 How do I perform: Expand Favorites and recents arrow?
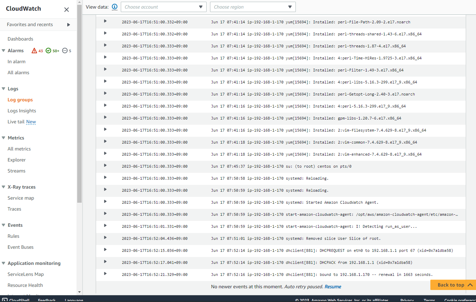click(69, 25)
